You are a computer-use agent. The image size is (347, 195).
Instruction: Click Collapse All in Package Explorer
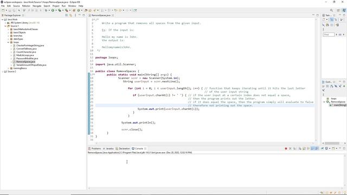(67, 15)
